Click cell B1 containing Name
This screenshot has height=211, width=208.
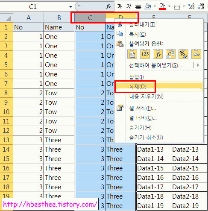click(x=59, y=27)
